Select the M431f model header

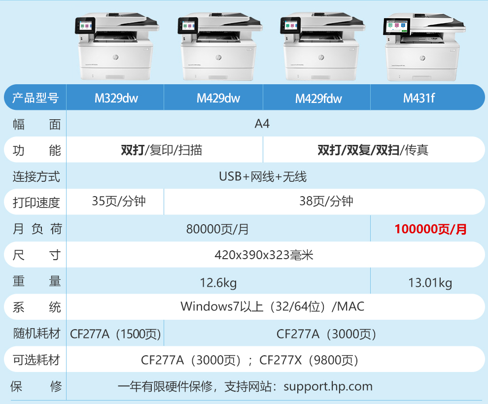click(x=418, y=98)
